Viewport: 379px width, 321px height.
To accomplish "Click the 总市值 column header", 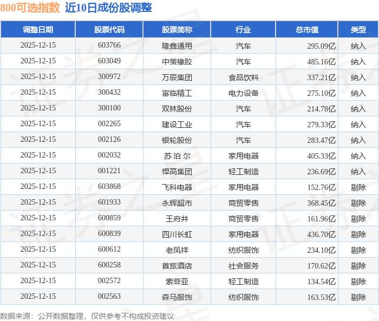I will [307, 29].
